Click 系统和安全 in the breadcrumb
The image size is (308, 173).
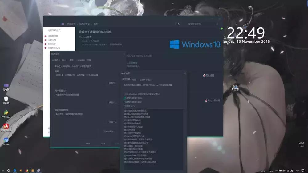click(x=84, y=24)
